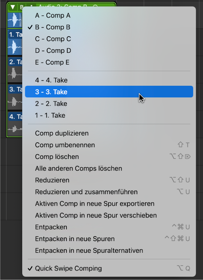Click the comp letter "B" badge on header

pyautogui.click(x=22, y=6)
